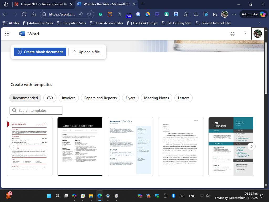Expand more favorites with the chevron
This screenshot has width=269, height=202.
point(260,23)
